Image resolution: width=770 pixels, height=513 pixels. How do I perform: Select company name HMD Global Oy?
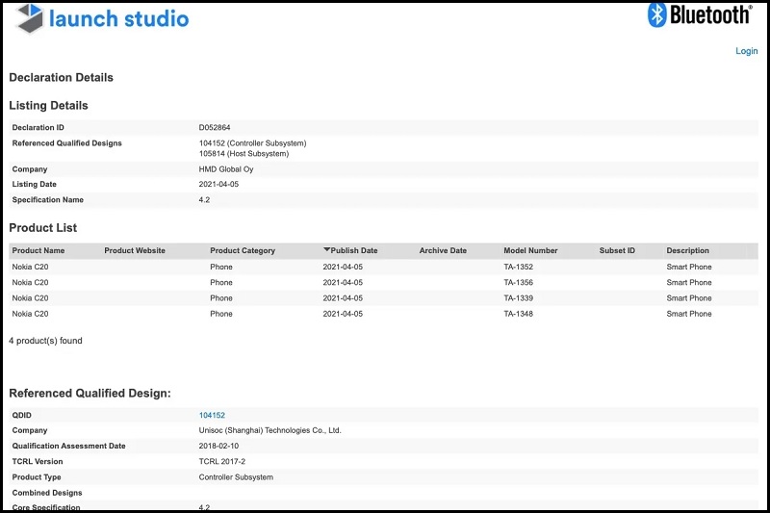point(226,169)
